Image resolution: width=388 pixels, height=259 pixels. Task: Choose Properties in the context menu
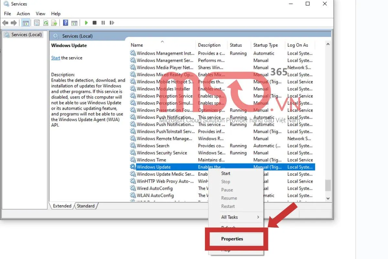pyautogui.click(x=232, y=239)
